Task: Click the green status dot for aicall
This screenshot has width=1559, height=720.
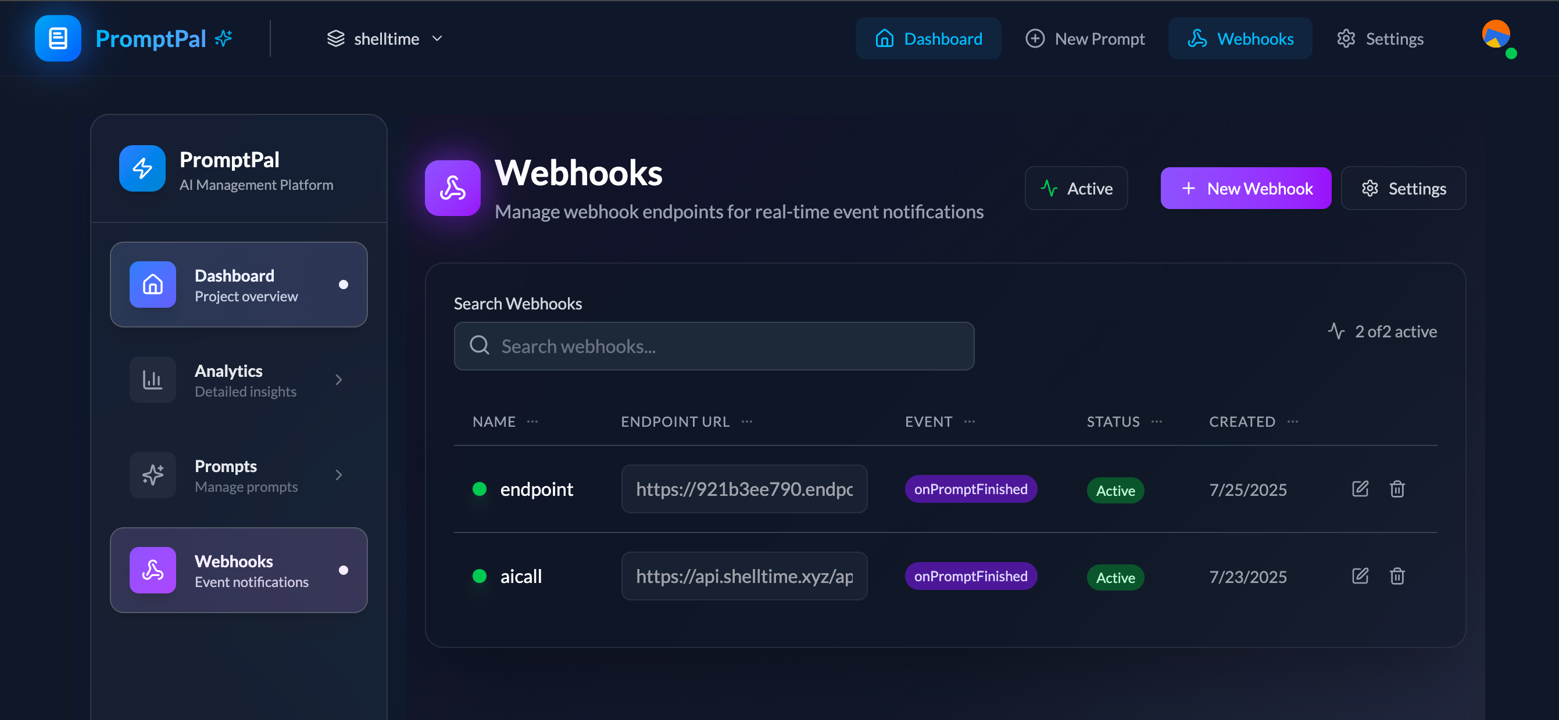Action: (480, 576)
